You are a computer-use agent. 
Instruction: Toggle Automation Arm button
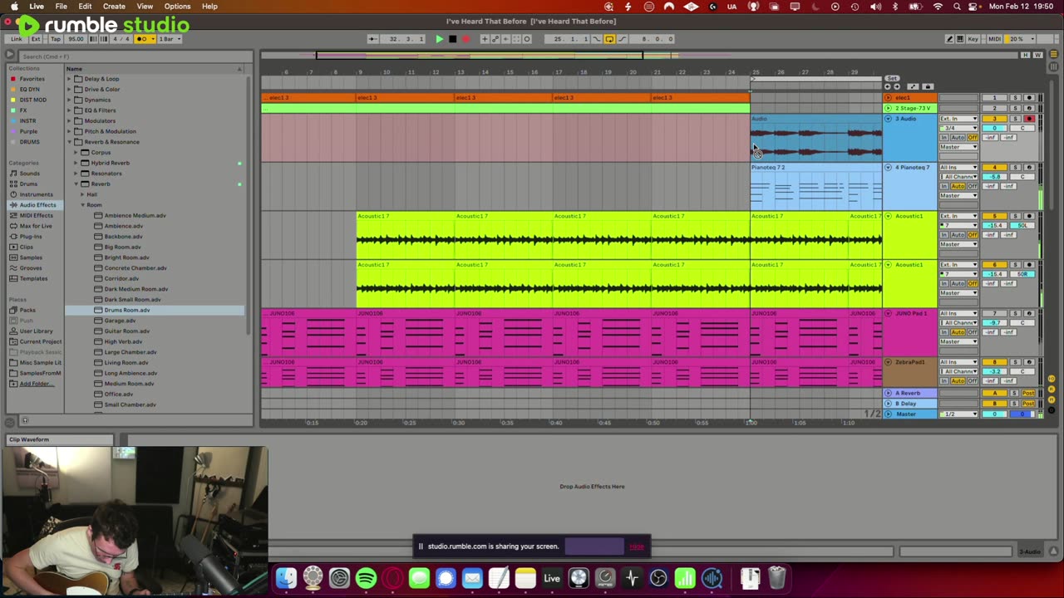495,39
